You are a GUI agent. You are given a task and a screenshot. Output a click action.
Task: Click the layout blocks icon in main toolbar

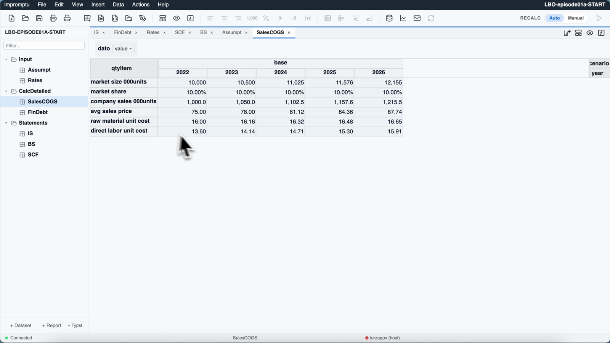click(x=163, y=18)
